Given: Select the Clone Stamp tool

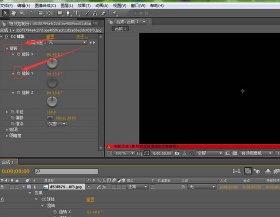Looking at the screenshot, I should click(95, 13).
